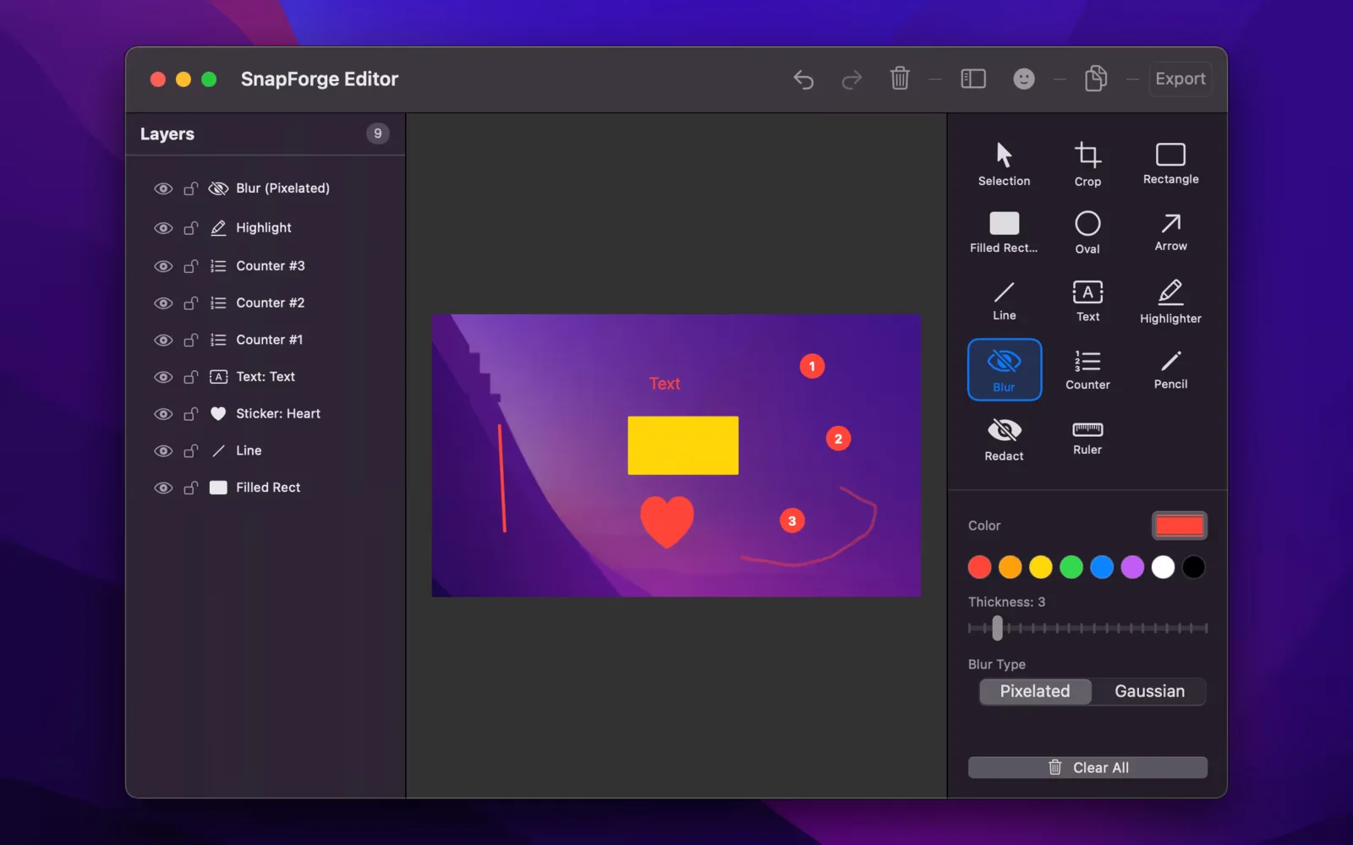1353x845 pixels.
Task: Select the Selection tool
Action: 1004,165
